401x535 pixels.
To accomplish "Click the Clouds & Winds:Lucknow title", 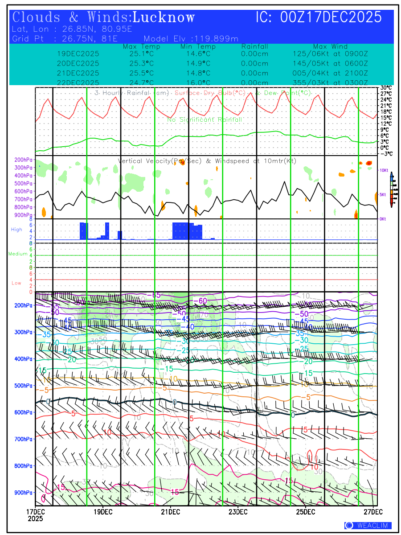I will pyautogui.click(x=104, y=17).
